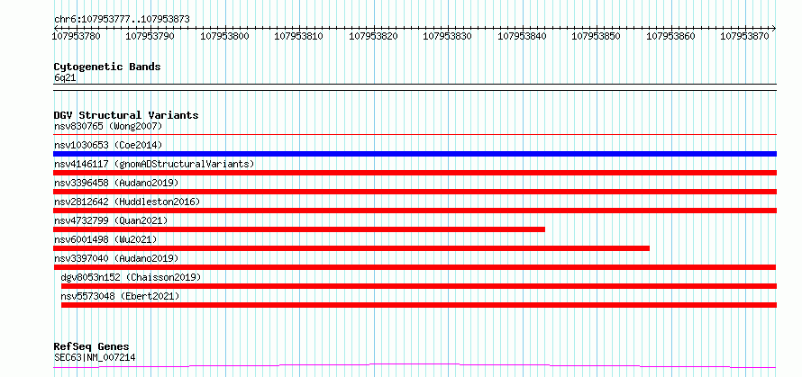Click ruler coordinate 107953820
802x377 pixels.
click(373, 36)
